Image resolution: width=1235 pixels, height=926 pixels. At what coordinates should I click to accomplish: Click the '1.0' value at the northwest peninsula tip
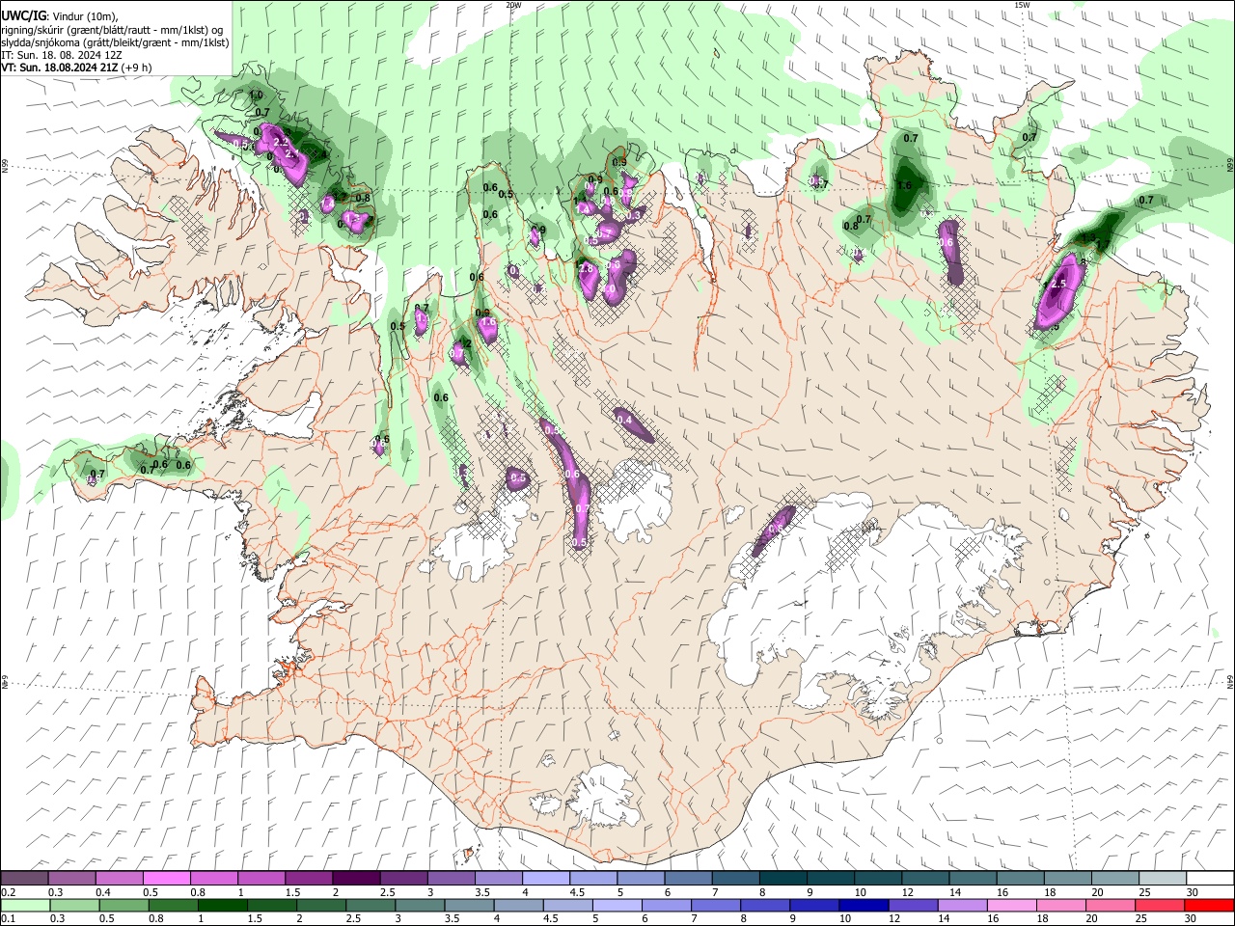pyautogui.click(x=256, y=95)
